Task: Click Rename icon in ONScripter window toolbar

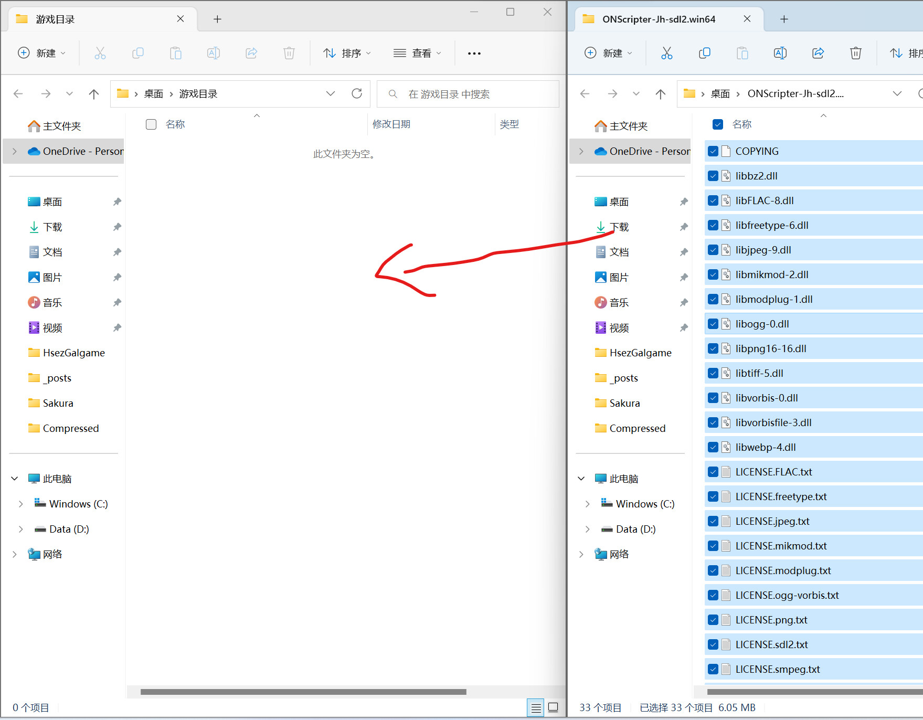Action: click(x=780, y=53)
